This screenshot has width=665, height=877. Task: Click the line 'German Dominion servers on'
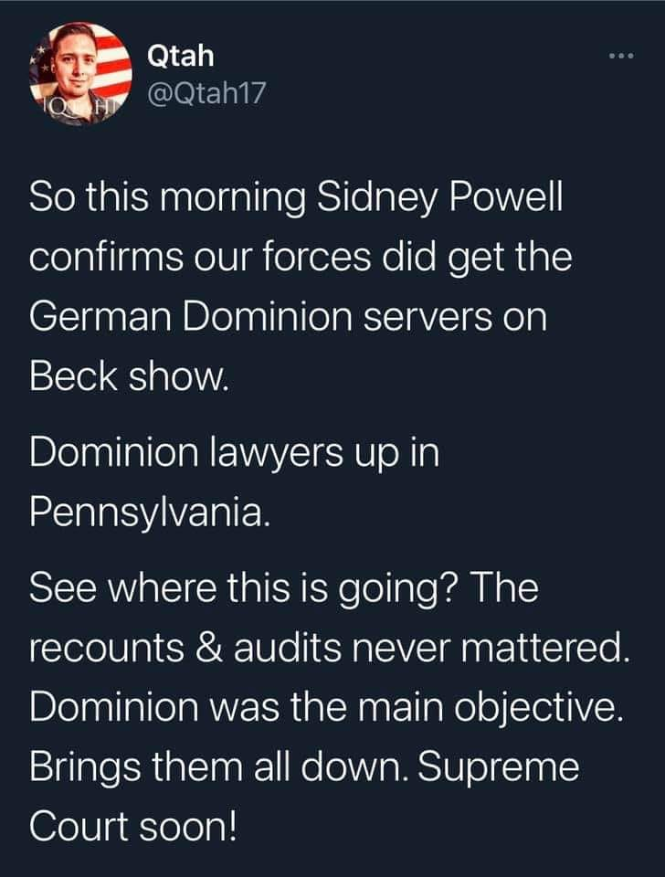288,316
